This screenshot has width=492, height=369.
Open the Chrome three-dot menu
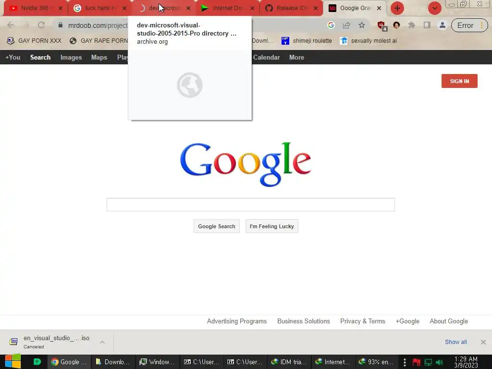tap(481, 25)
